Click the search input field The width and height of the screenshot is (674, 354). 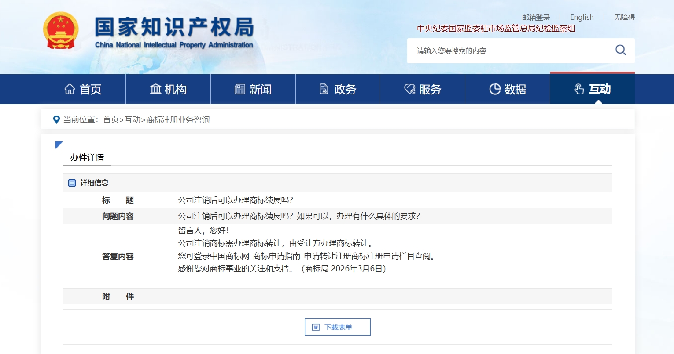506,51
